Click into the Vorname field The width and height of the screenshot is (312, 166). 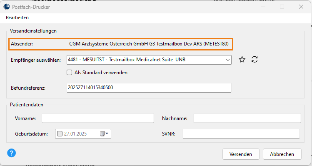(98, 118)
